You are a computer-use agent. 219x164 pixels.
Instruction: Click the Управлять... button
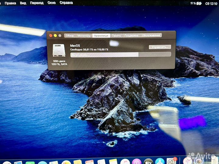(160, 47)
